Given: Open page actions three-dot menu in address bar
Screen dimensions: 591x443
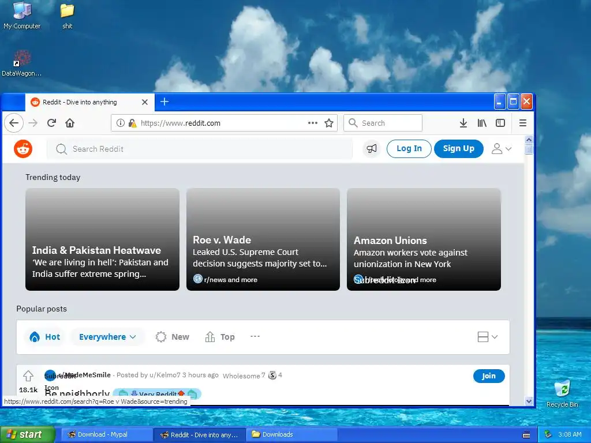Looking at the screenshot, I should click(x=312, y=123).
